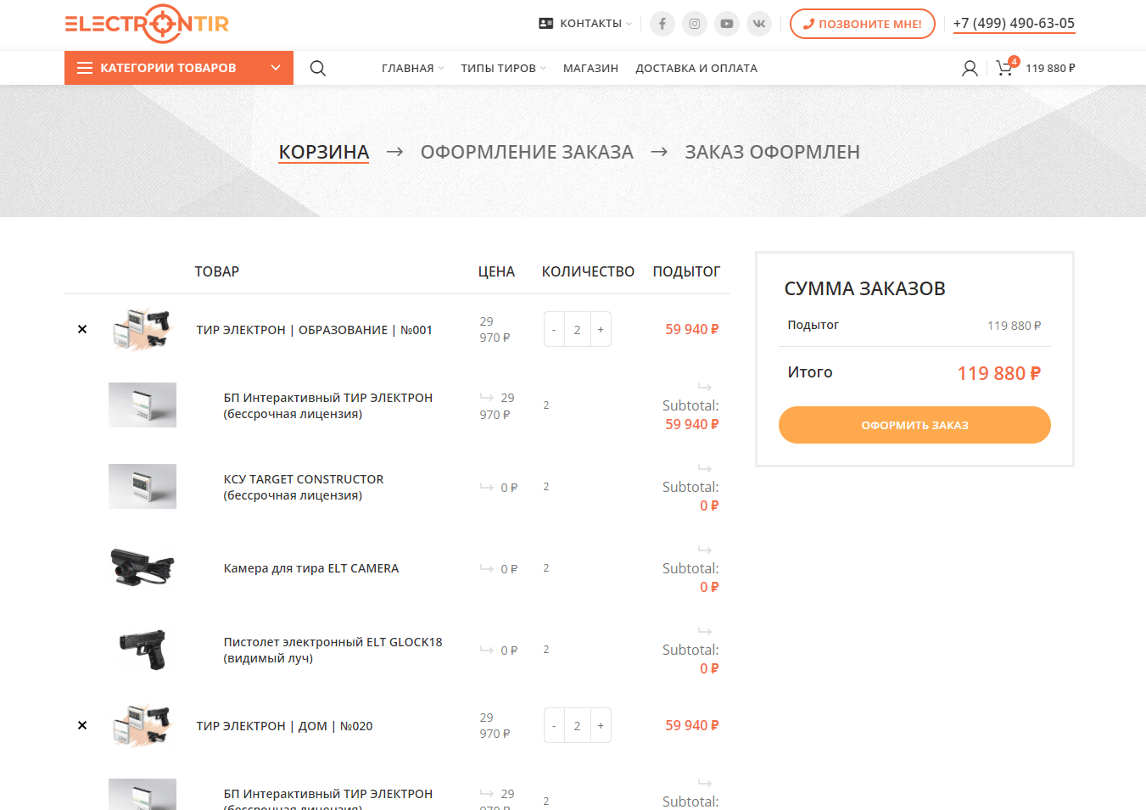Viewport: 1146px width, 810px height.
Task: Click КСУ TARGET CONSTRUCTOR thumbnail image
Action: point(143,486)
